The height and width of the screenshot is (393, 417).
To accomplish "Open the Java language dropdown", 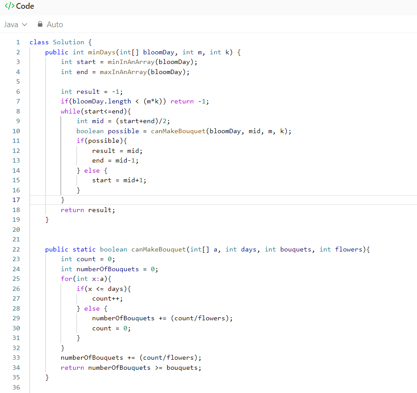I will [15, 25].
